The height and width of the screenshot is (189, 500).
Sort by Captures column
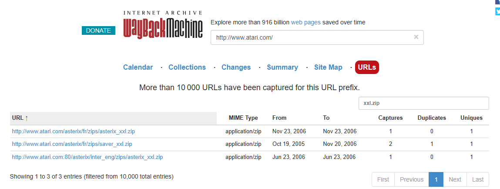390,118
